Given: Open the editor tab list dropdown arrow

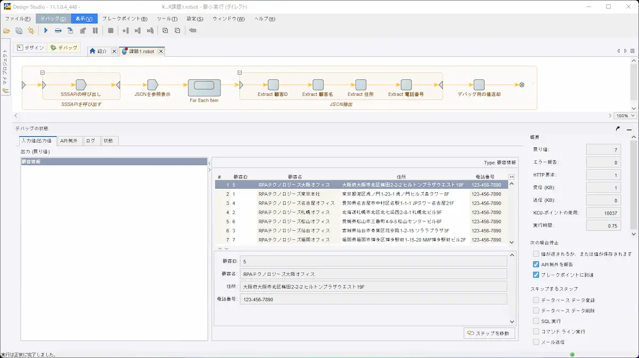Looking at the screenshot, I should [x=632, y=51].
